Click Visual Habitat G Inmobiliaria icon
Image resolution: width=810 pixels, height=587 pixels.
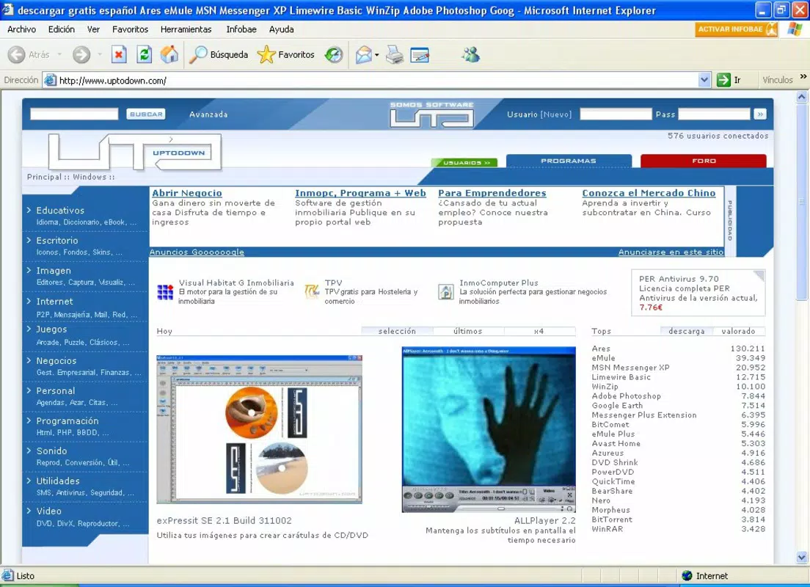point(165,292)
